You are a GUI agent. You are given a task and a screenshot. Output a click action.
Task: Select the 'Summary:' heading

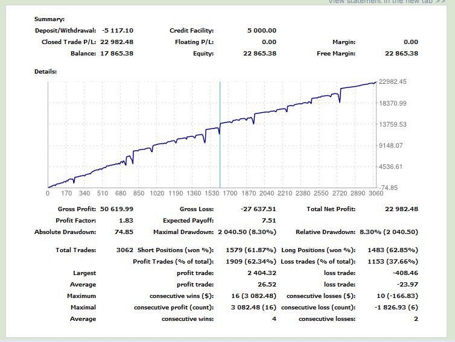click(49, 19)
